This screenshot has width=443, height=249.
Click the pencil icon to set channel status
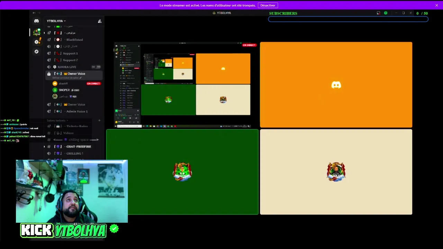(x=81, y=78)
